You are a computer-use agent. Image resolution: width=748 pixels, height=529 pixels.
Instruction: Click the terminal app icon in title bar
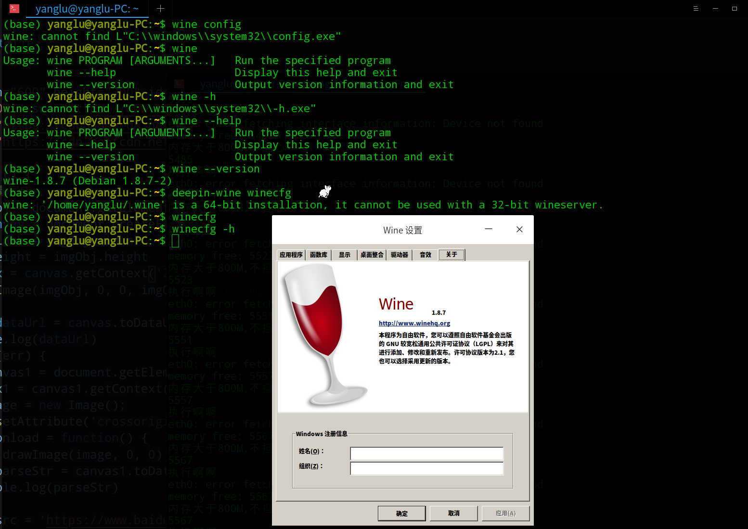[14, 9]
